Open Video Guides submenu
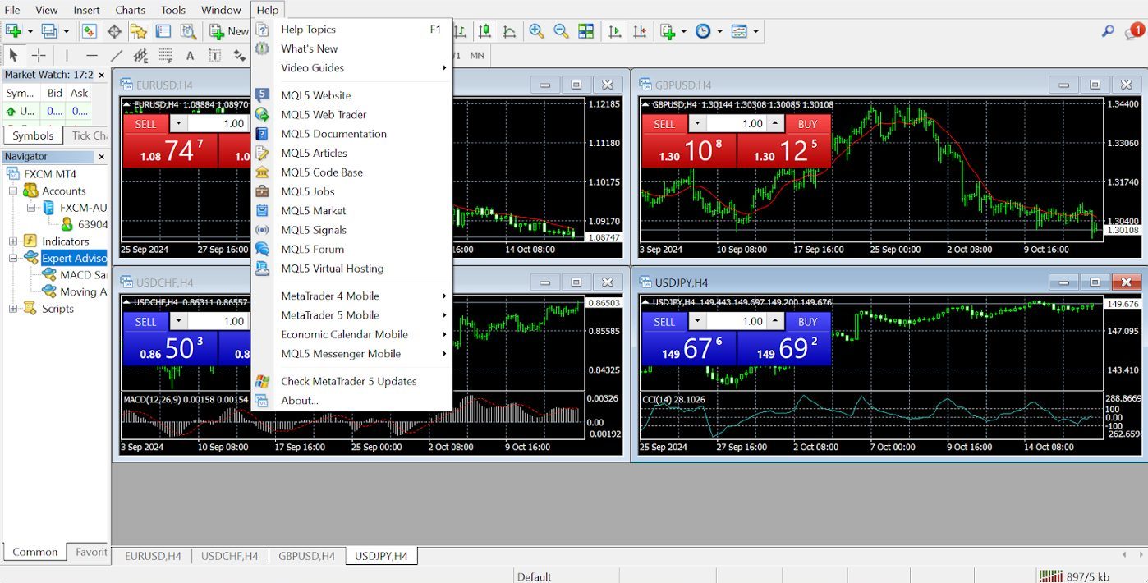Viewport: 1148px width, 583px height. pos(351,68)
